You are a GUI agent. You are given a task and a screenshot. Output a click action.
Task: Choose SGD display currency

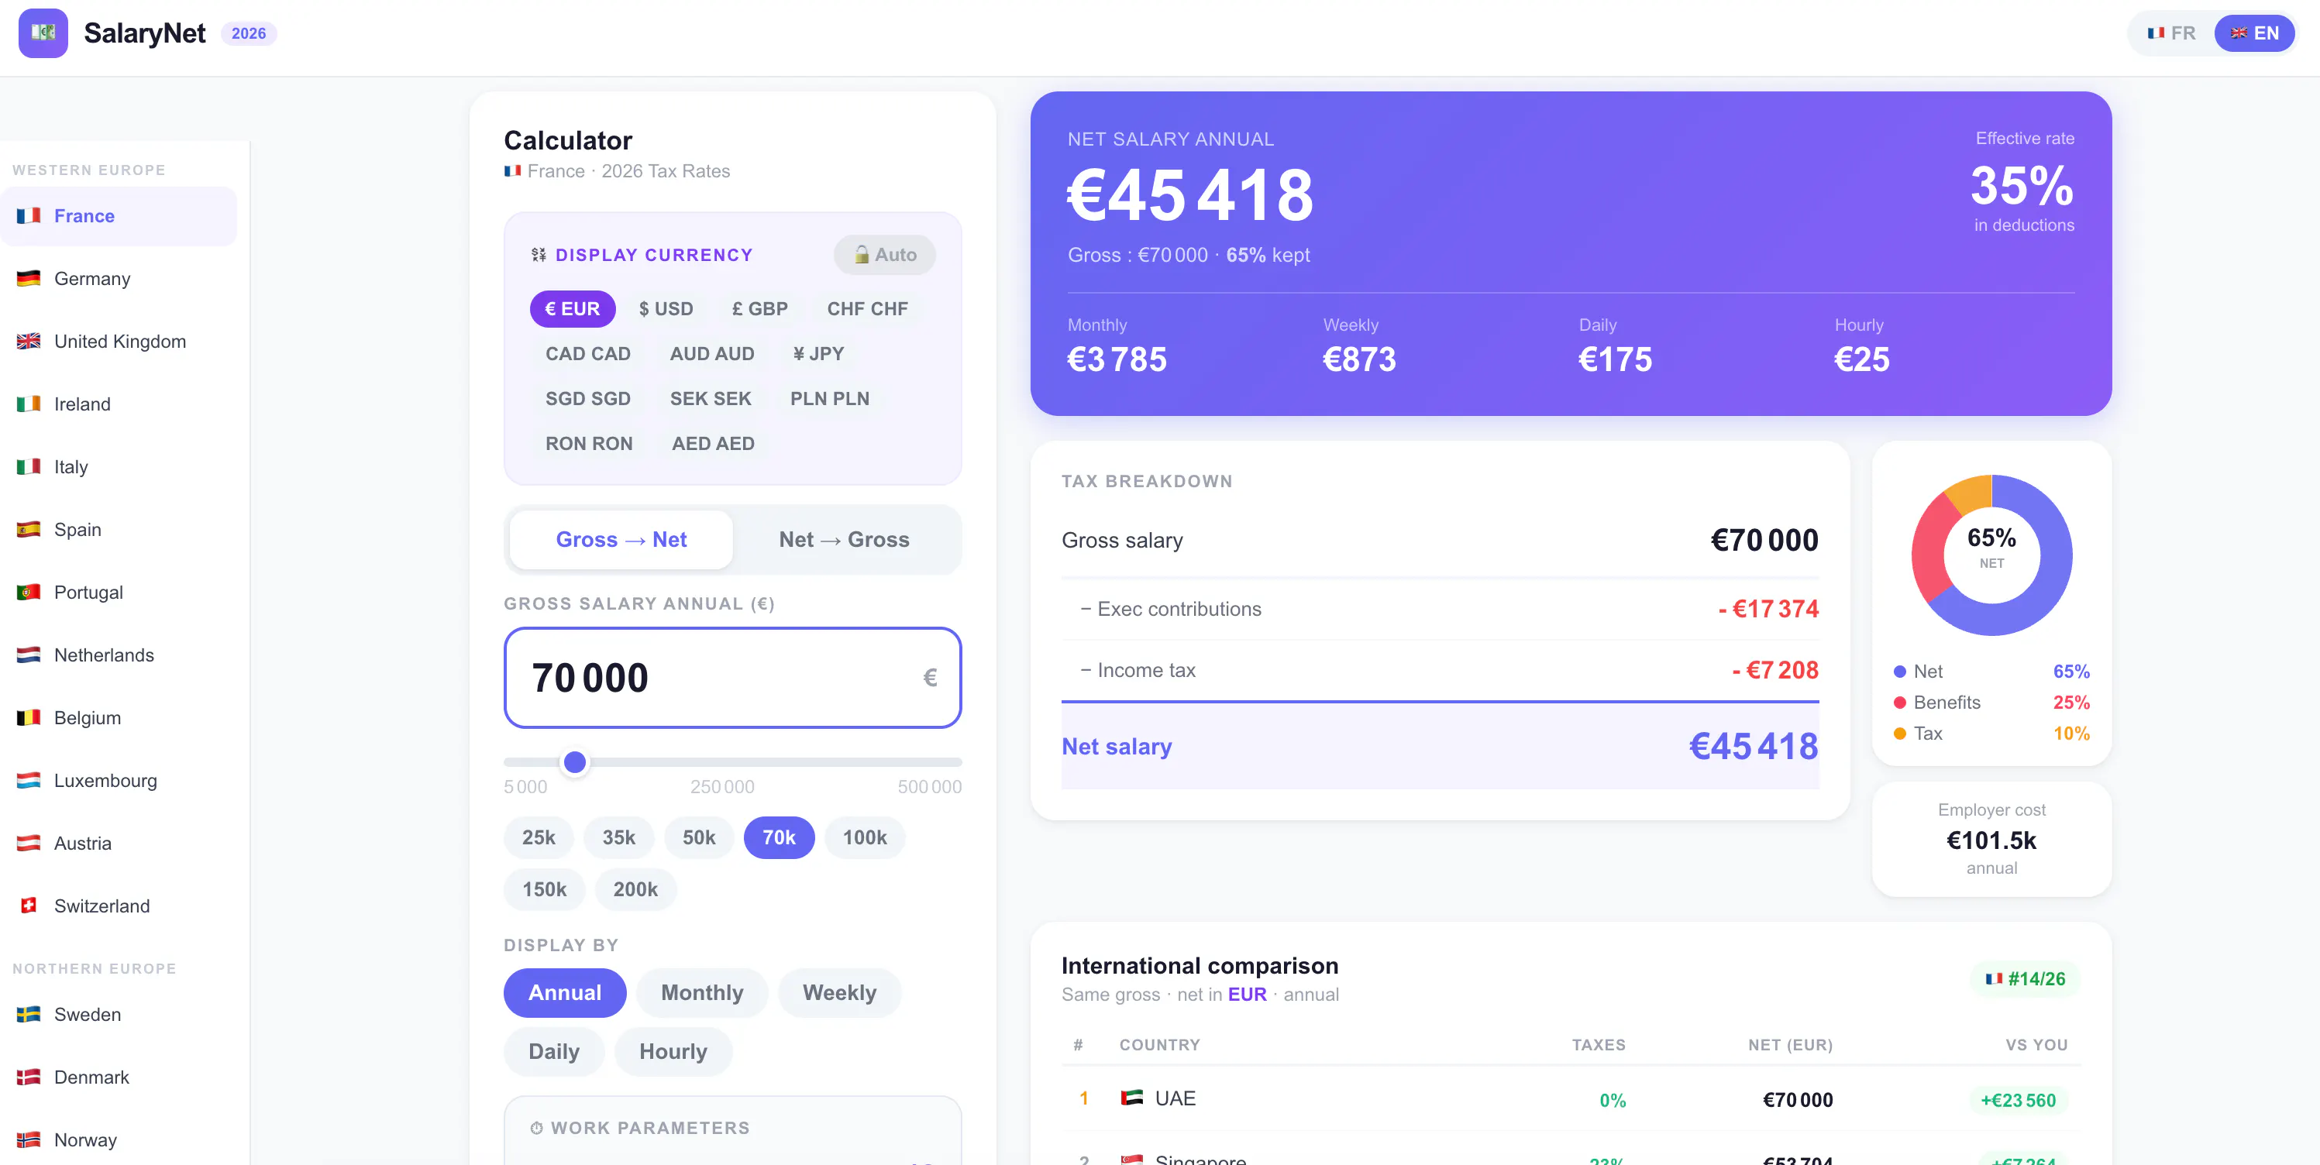(x=587, y=399)
